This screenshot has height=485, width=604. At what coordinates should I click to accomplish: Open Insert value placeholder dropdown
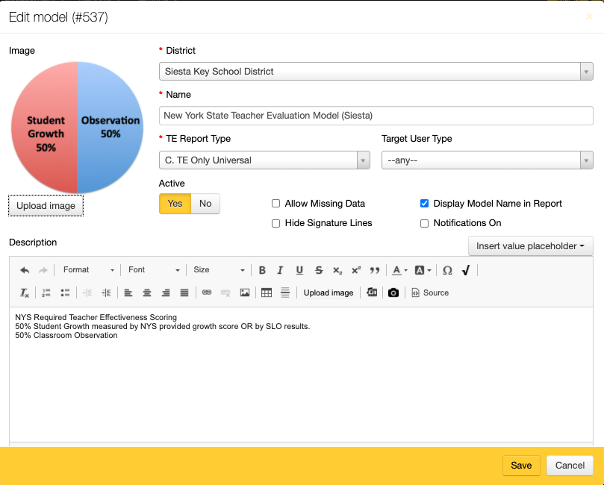[x=530, y=246]
